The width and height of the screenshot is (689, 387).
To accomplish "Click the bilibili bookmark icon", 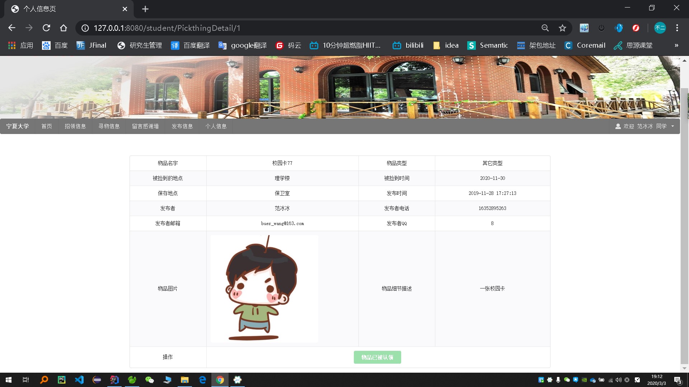I will (x=397, y=46).
